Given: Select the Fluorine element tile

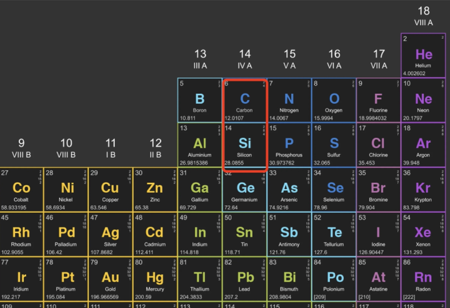Looking at the screenshot, I should (x=379, y=100).
